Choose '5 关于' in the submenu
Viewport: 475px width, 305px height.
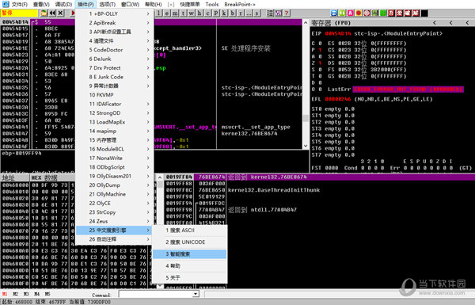(x=189, y=278)
